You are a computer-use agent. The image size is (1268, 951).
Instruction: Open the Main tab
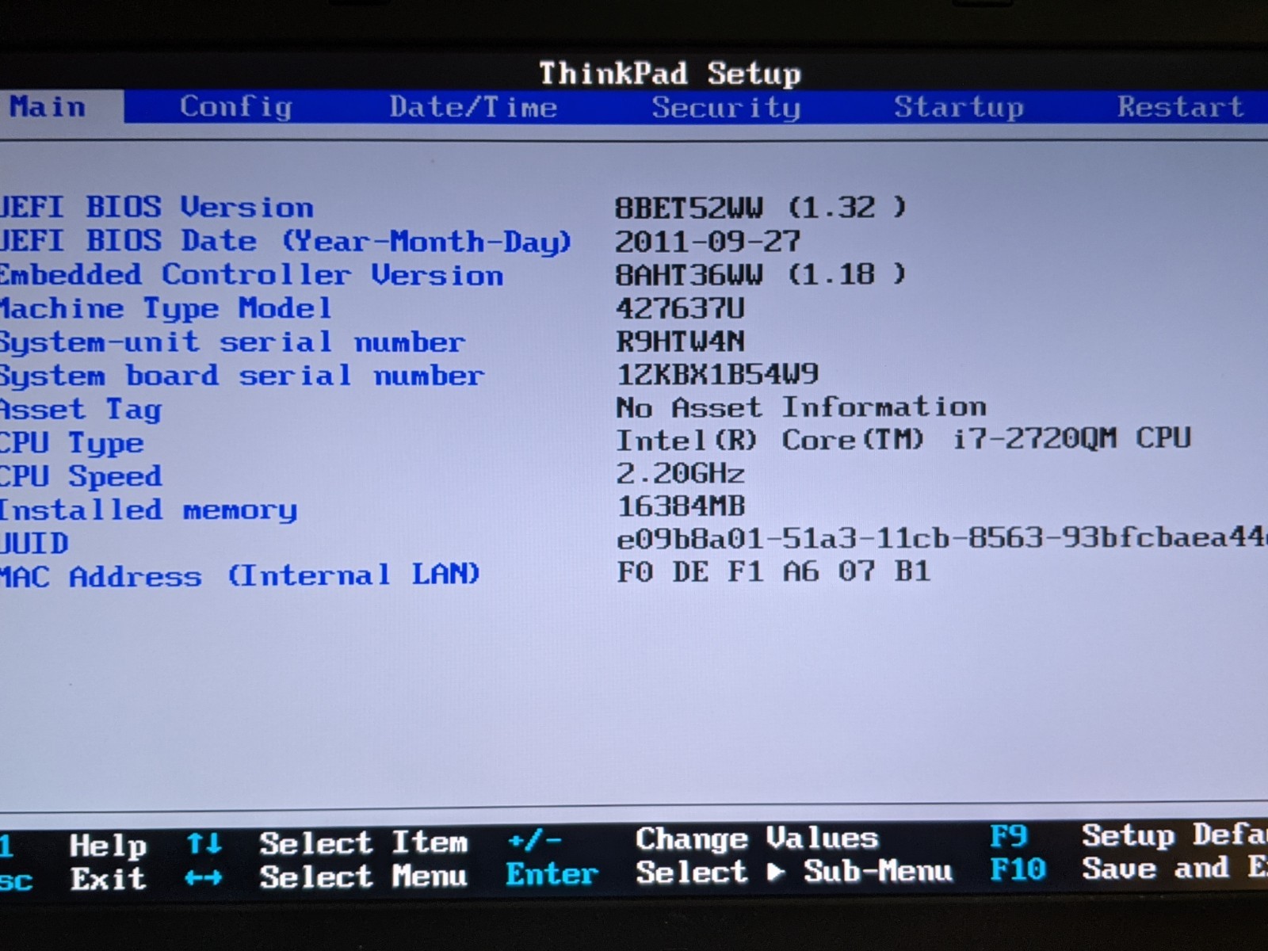coord(47,107)
